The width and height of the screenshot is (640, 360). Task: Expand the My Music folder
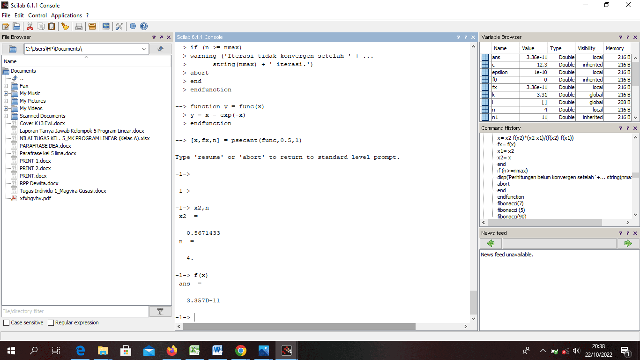[x=6, y=93]
